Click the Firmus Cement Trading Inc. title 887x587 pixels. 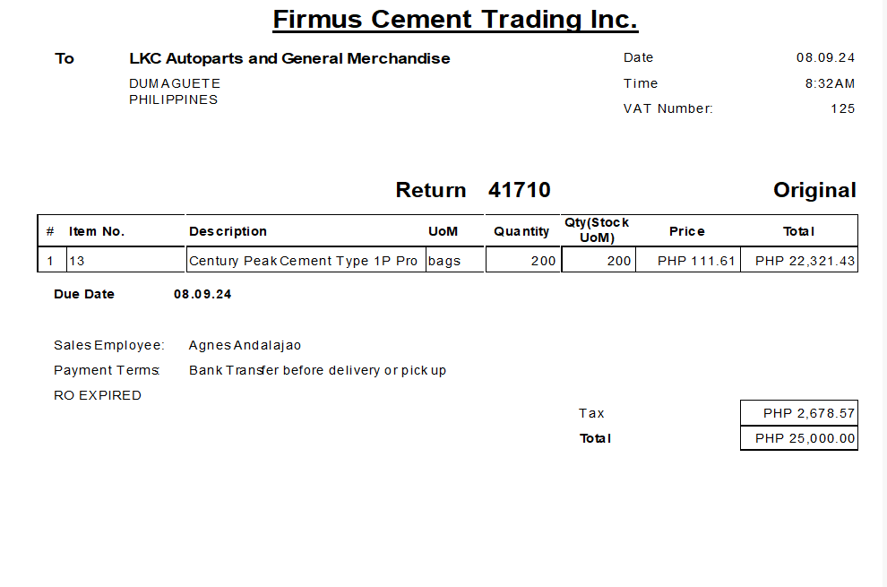[x=455, y=19]
